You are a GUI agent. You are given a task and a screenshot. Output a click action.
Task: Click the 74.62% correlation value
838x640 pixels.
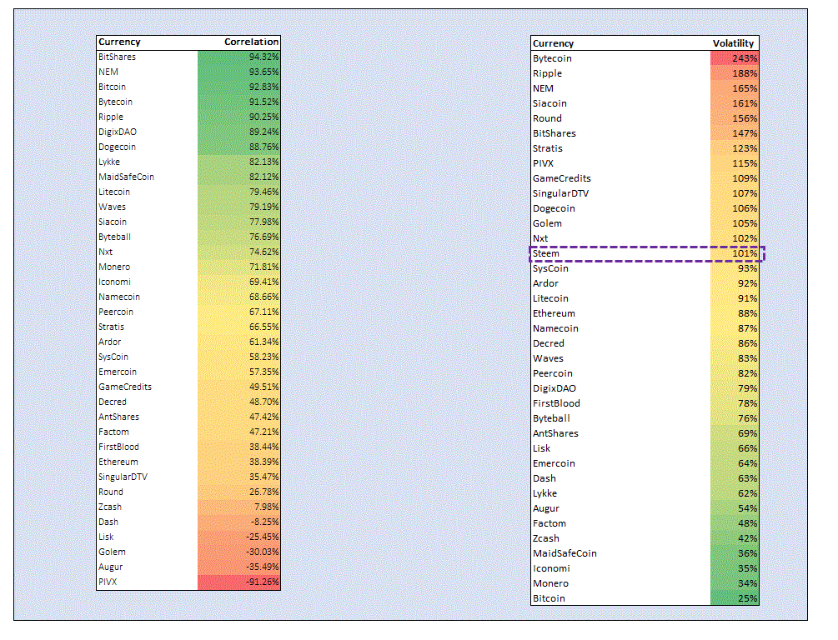pos(263,252)
